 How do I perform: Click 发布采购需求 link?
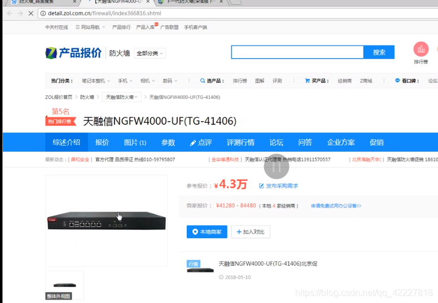click(278, 186)
